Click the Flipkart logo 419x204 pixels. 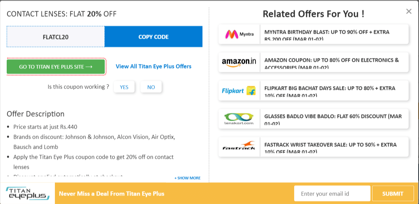pyautogui.click(x=239, y=90)
